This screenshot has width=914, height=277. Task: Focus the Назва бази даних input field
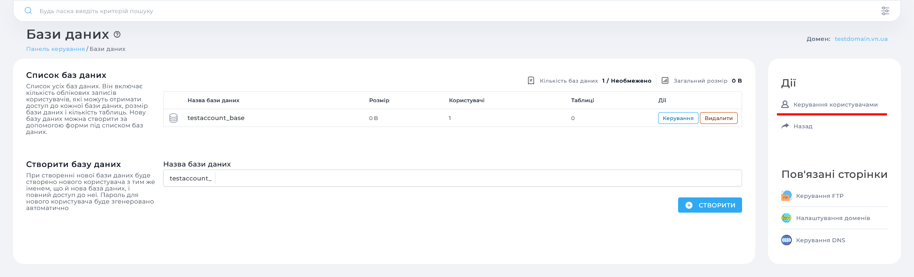pyautogui.click(x=477, y=178)
